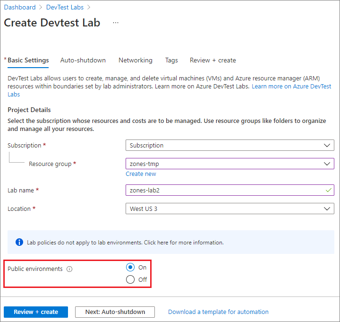The height and width of the screenshot is (322, 340).
Task: Click the blue info icon in the lab policies banner
Action: coord(19,242)
